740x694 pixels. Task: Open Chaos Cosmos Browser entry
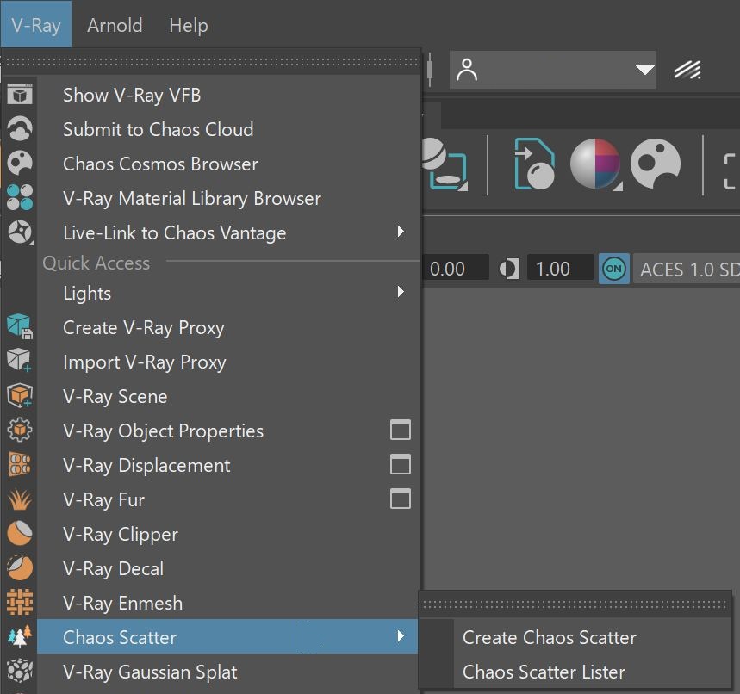(228, 164)
